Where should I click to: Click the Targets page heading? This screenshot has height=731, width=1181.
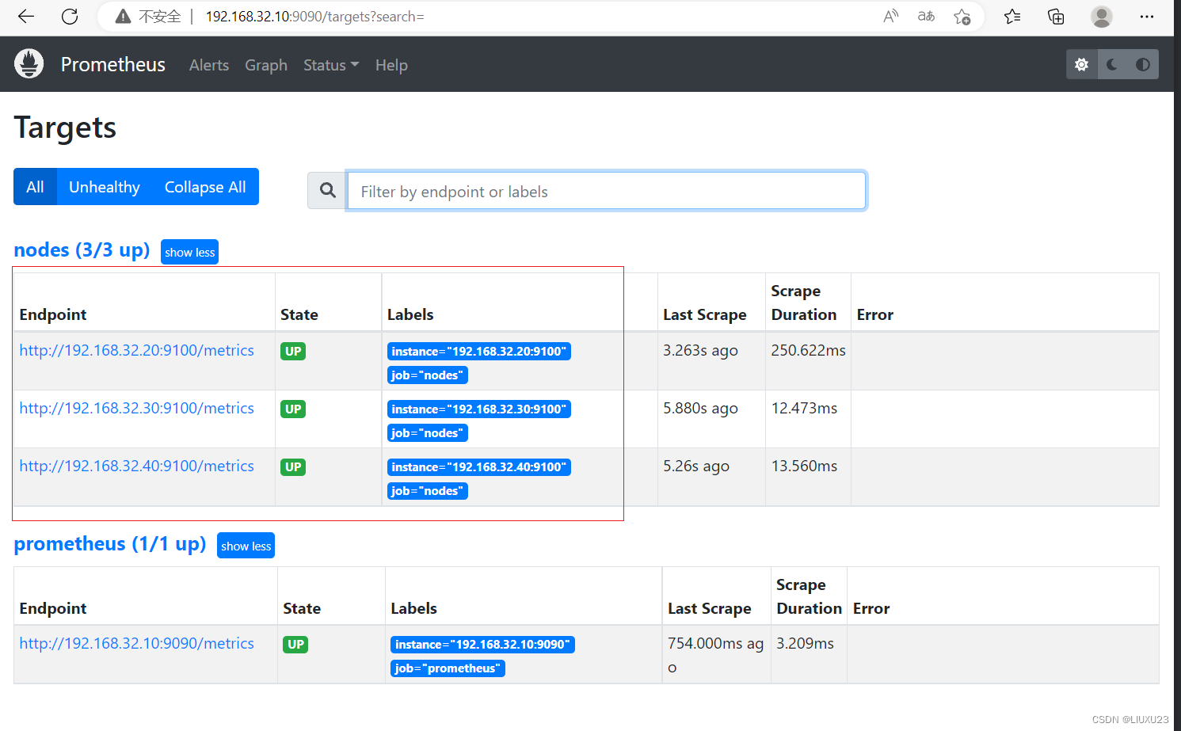[65, 128]
